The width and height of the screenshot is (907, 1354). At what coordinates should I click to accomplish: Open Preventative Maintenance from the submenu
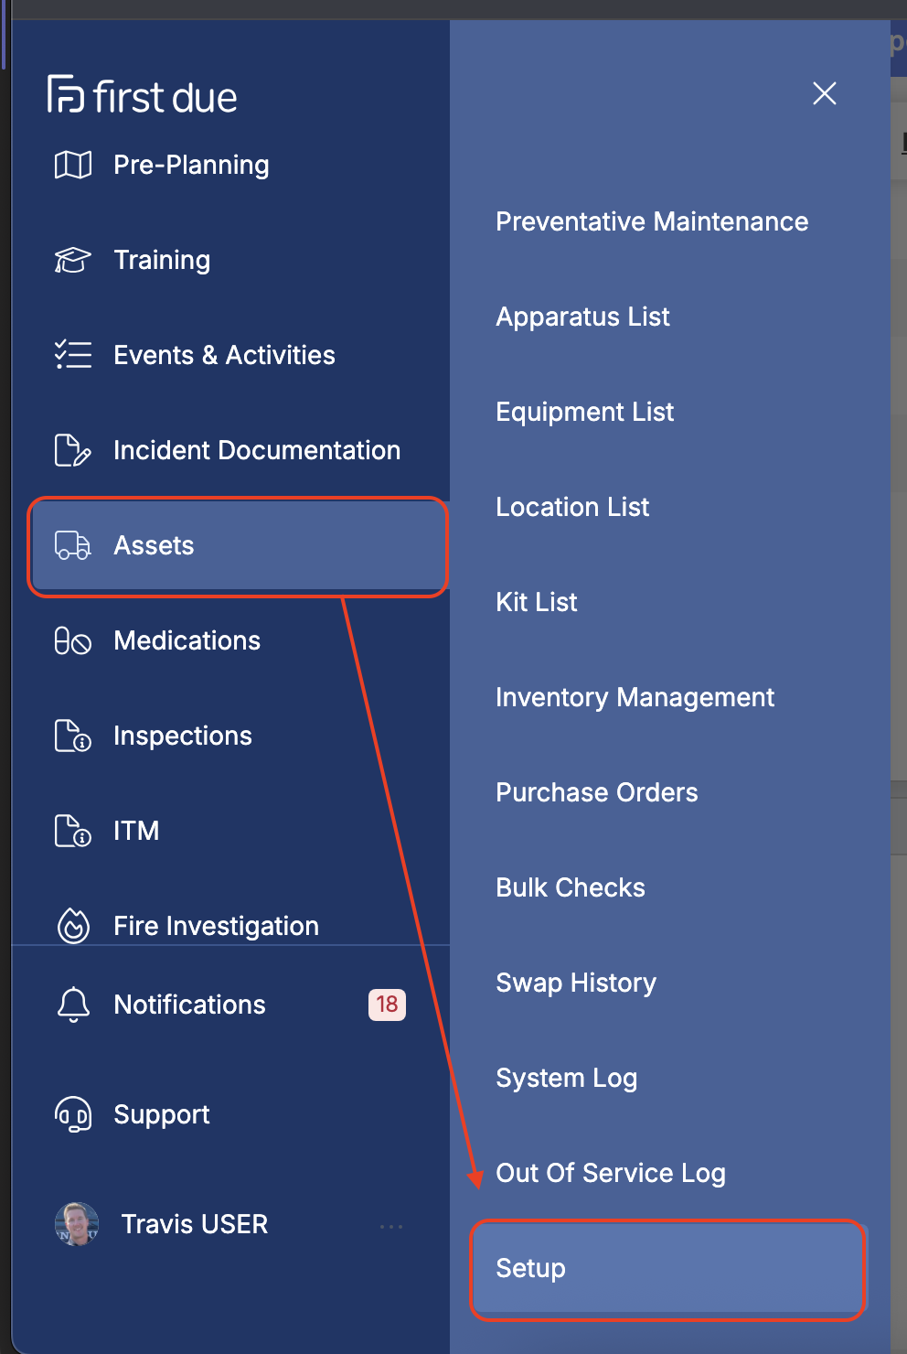(x=652, y=221)
